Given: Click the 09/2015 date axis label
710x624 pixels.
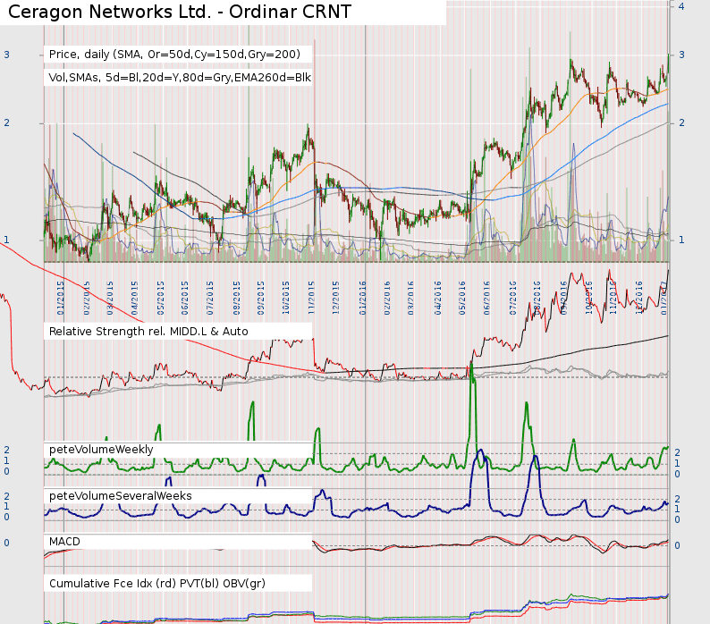Looking at the screenshot, I should pos(261,298).
